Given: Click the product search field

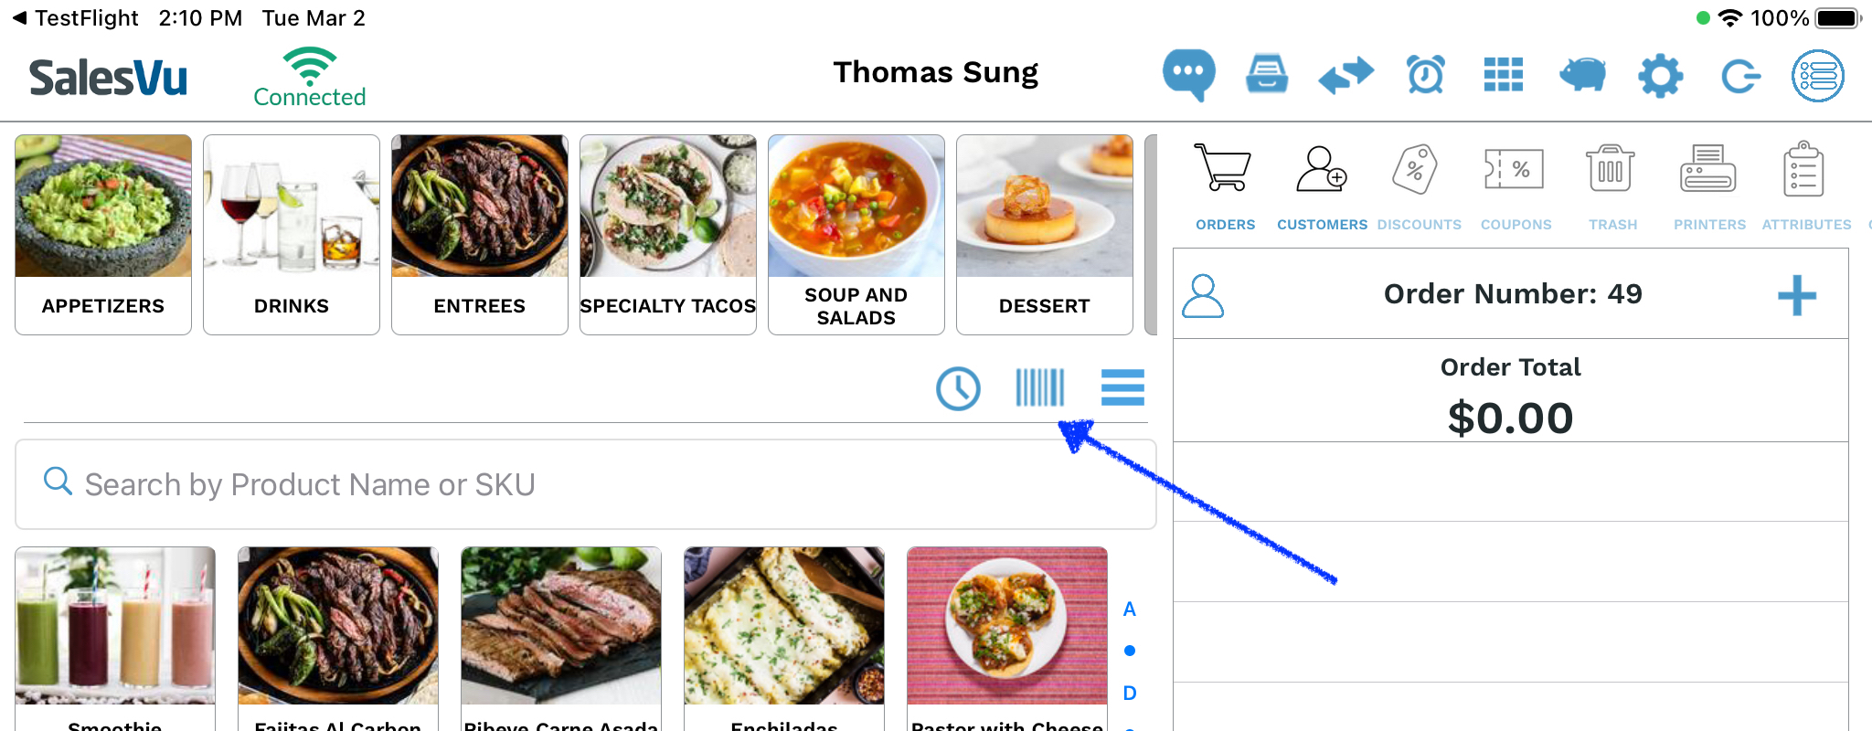Looking at the screenshot, I should point(586,484).
